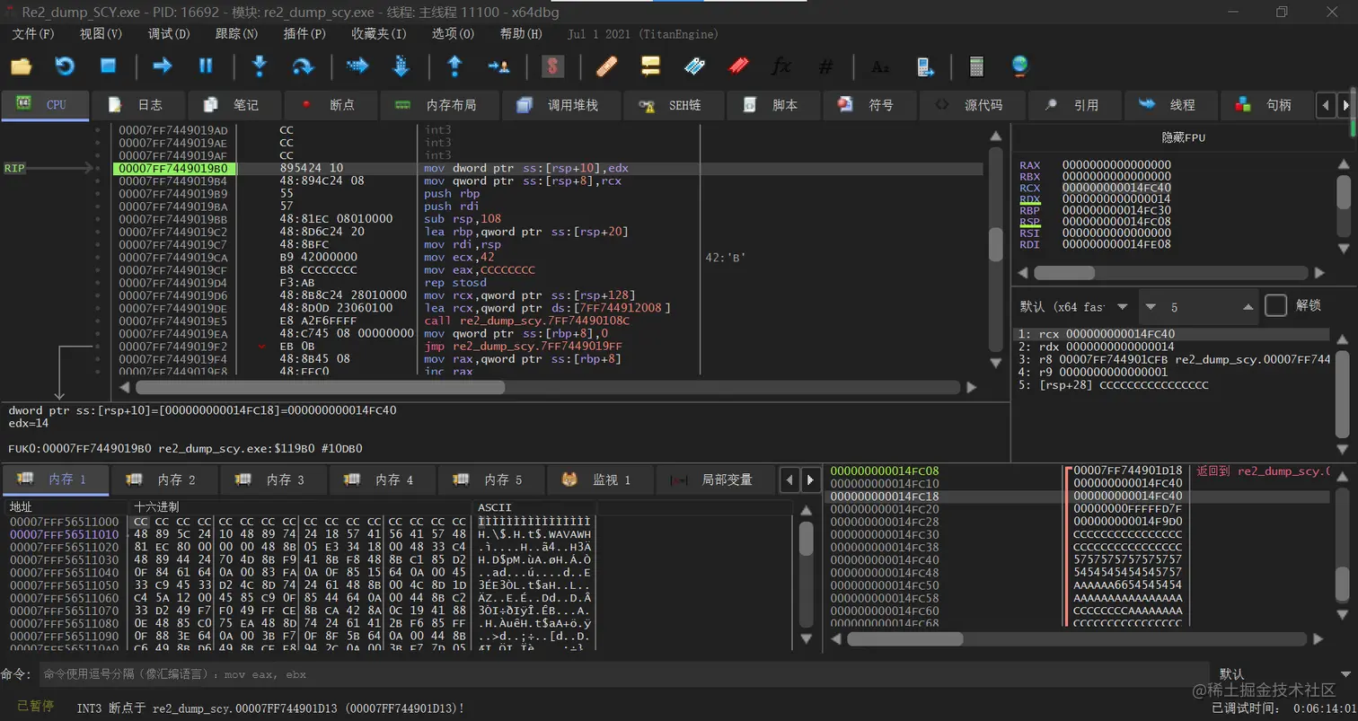Stop debugging with the blue square icon
1358x721 pixels.
coord(109,66)
